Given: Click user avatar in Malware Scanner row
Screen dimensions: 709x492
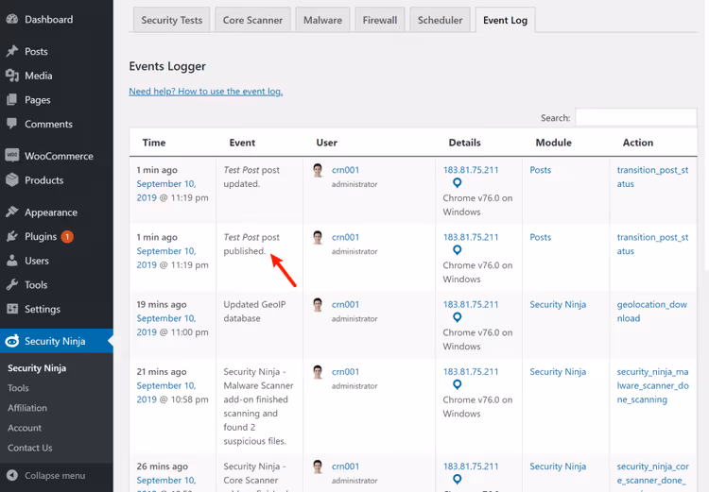Looking at the screenshot, I should point(318,372).
